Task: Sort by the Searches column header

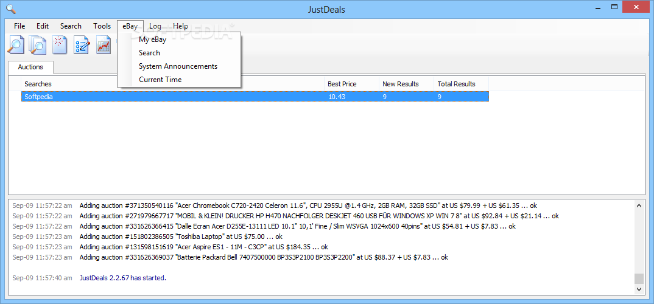Action: pyautogui.click(x=173, y=84)
